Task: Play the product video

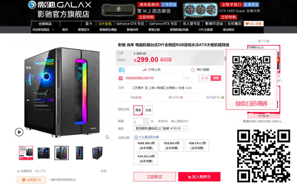Action: (x=19, y=132)
